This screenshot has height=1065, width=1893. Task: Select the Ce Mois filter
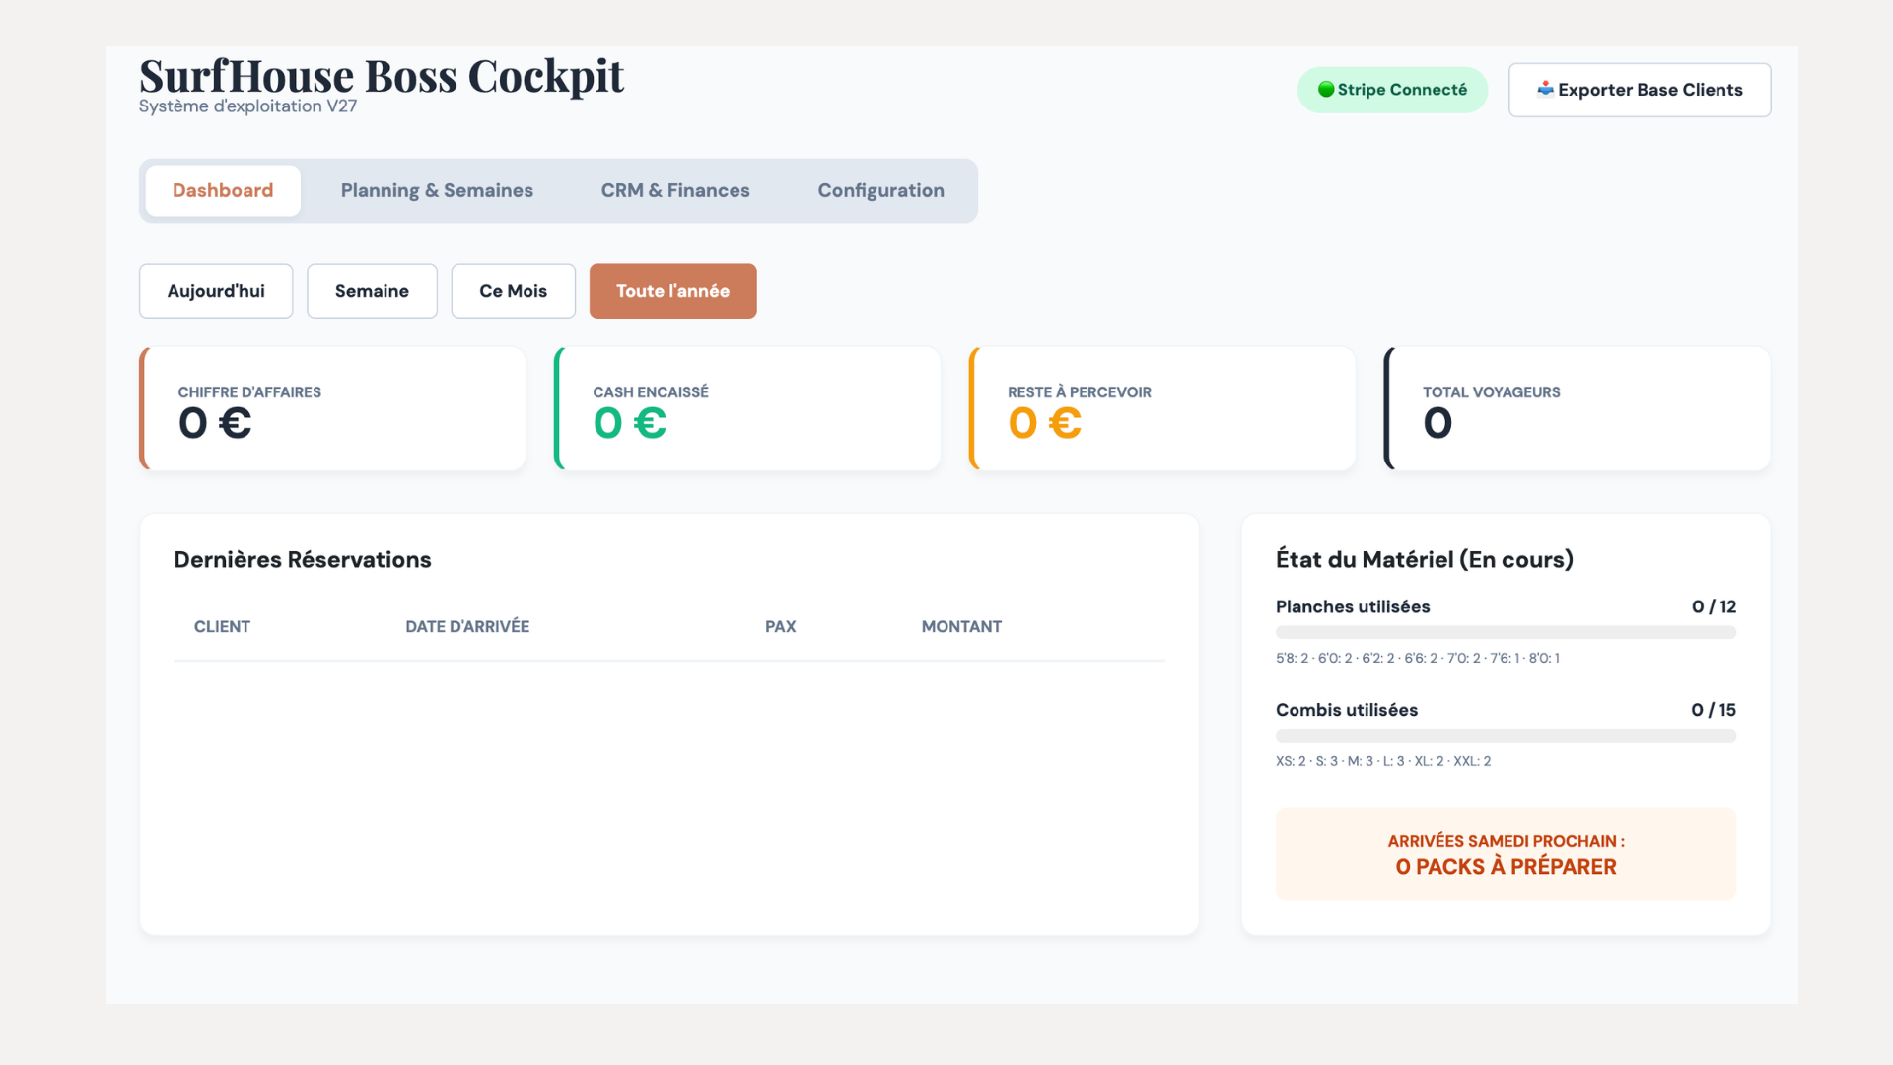[513, 291]
